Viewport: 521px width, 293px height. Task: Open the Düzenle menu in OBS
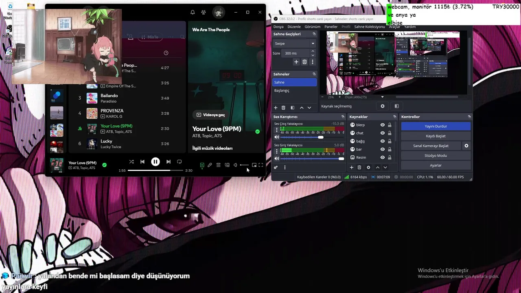294,26
